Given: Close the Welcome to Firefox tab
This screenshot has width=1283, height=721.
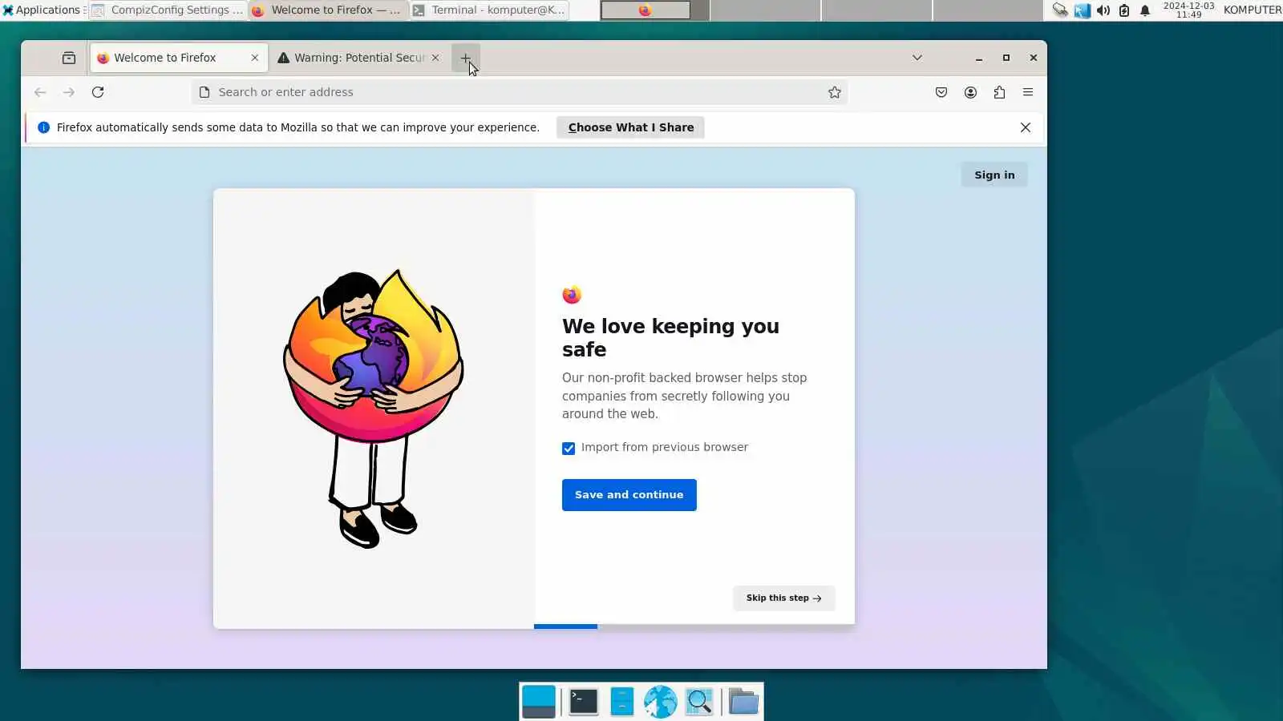Looking at the screenshot, I should pyautogui.click(x=255, y=58).
